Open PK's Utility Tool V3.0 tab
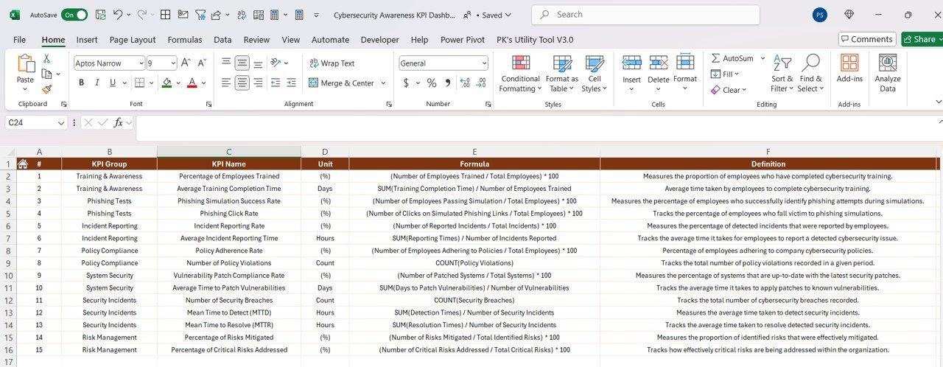 [535, 40]
